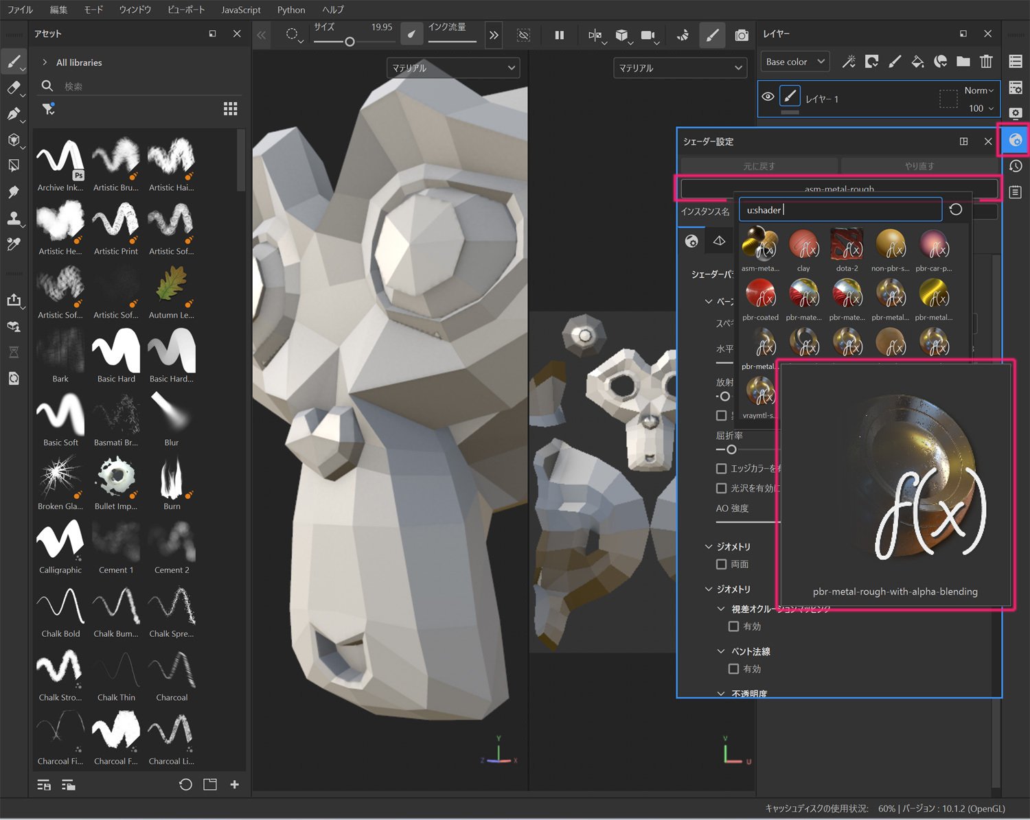Adjust the サイズ brush size slider
This screenshot has height=820, width=1030.
[350, 42]
